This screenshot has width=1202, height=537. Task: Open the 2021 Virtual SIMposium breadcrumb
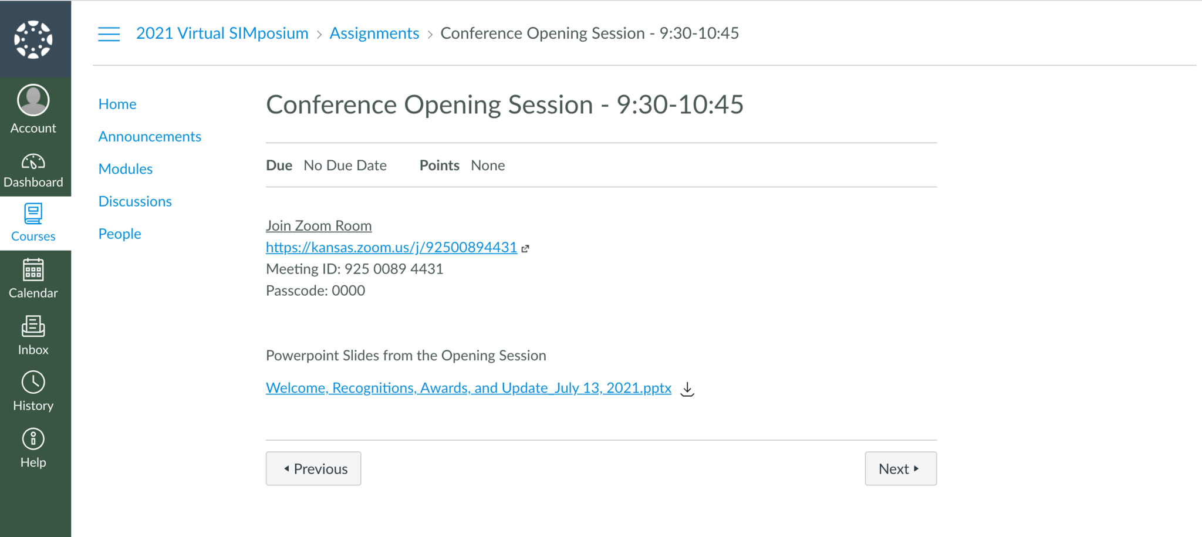coord(222,33)
